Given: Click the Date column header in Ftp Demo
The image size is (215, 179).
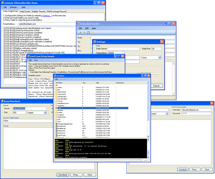Looking at the screenshot, I should (105, 83).
